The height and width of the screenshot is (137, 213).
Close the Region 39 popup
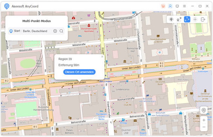pos(102,57)
